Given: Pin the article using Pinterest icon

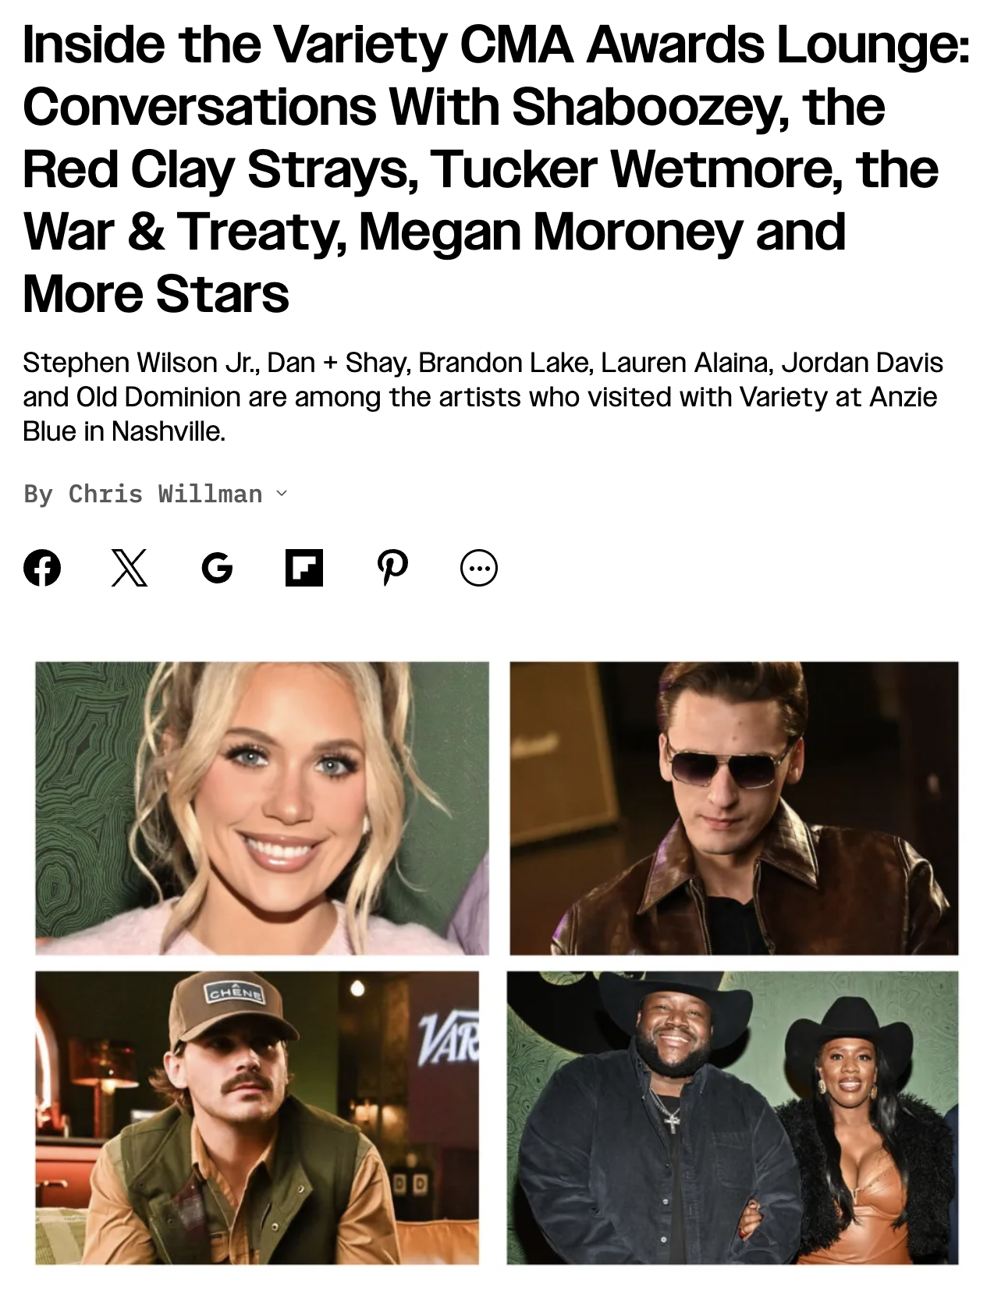Looking at the screenshot, I should click(x=392, y=568).
